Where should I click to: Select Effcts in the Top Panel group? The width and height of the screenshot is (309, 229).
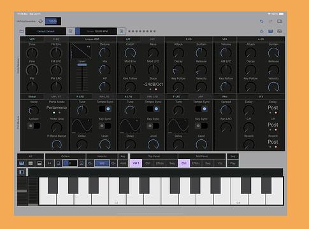(x=160, y=163)
